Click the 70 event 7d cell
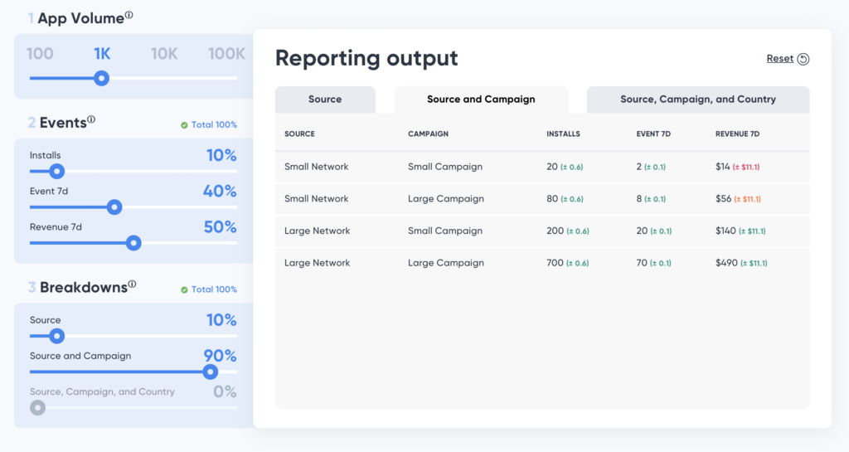 653,263
